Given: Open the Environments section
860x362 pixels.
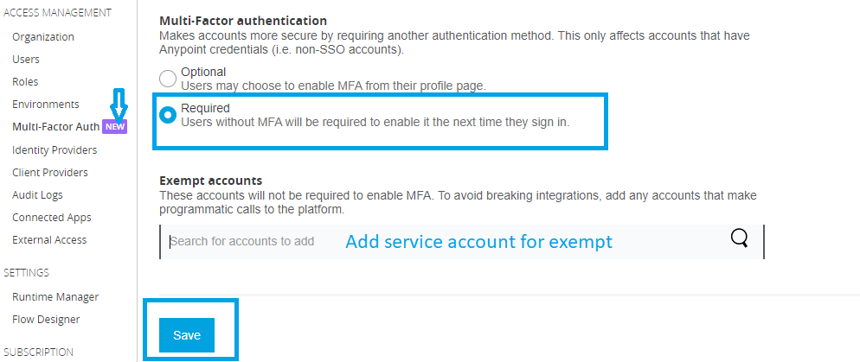Looking at the screenshot, I should pyautogui.click(x=46, y=105).
